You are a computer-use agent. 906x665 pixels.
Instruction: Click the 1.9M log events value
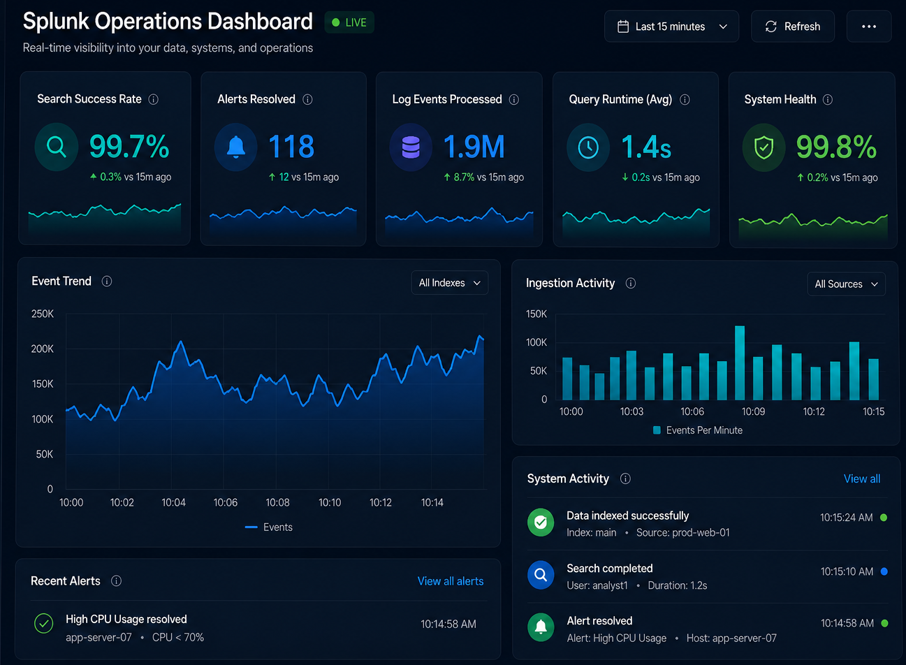tap(474, 147)
